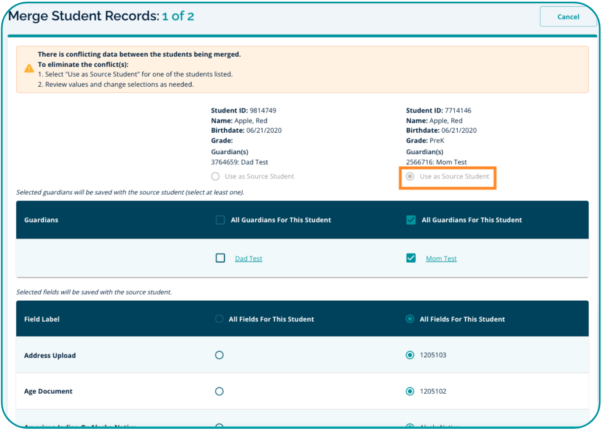
Task: Select student 7714146 as source student
Action: click(410, 176)
